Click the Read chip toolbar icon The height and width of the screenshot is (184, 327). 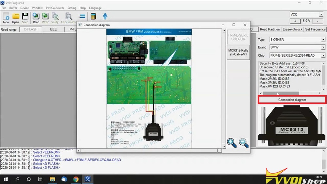pos(36,18)
